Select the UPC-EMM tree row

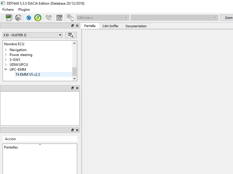click(x=18, y=69)
